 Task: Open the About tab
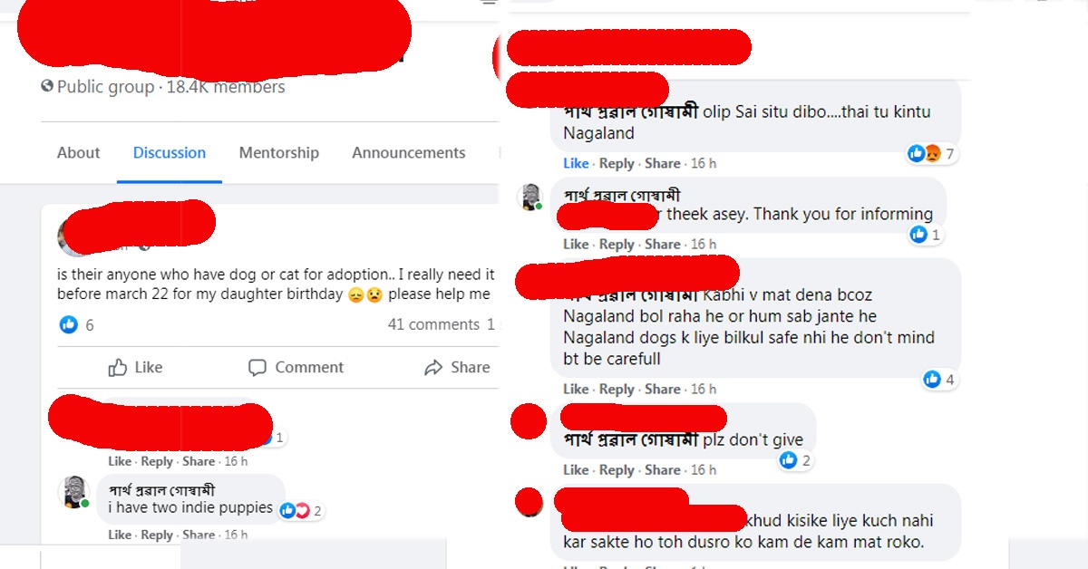pos(78,152)
